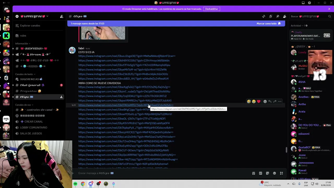Open the BIENVEDIS channel
The width and height of the screenshot is (334, 188).
(39, 49)
